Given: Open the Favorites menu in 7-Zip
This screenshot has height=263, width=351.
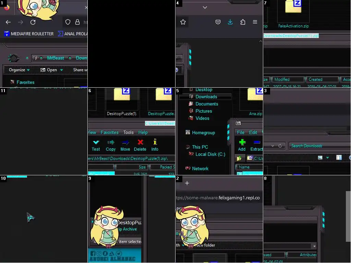Looking at the screenshot, I should pos(109,132).
